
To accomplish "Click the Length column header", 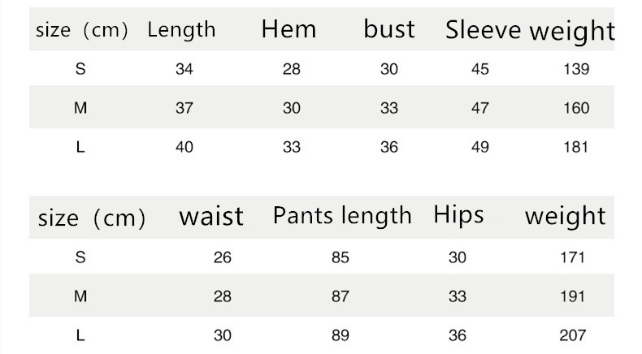I will [181, 30].
